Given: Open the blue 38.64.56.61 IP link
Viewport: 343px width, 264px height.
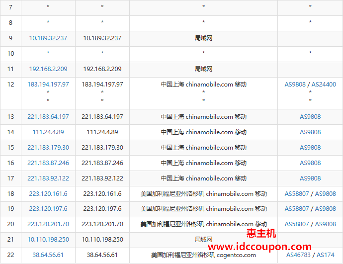Looking at the screenshot, I should click(x=48, y=255).
